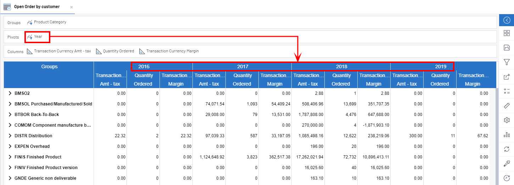The height and width of the screenshot is (185, 514).
Task: Show the bar chart icon view
Action: pyautogui.click(x=507, y=134)
